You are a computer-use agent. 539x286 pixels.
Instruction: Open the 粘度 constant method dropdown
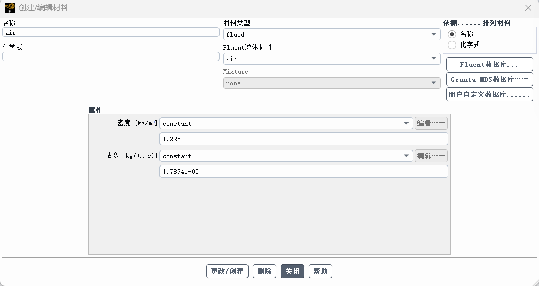286,156
